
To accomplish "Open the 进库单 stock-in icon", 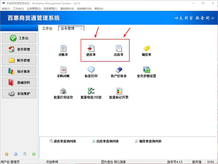I will [91, 48].
